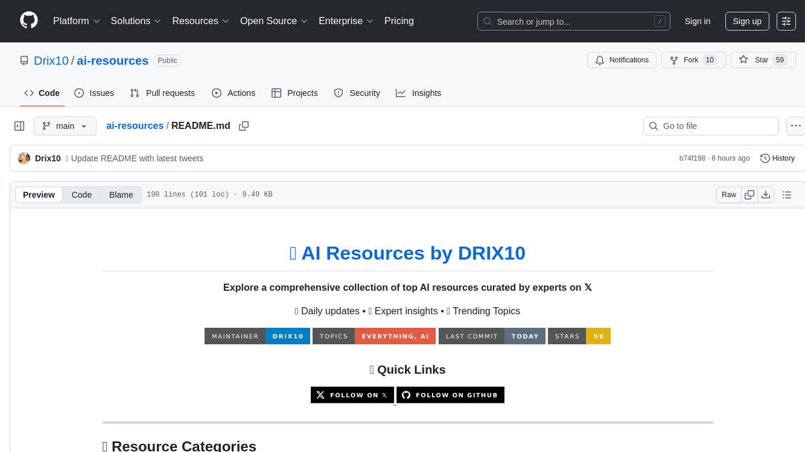Click the AI Resources by DRIX10 heading link
The height and width of the screenshot is (452, 805).
(407, 253)
